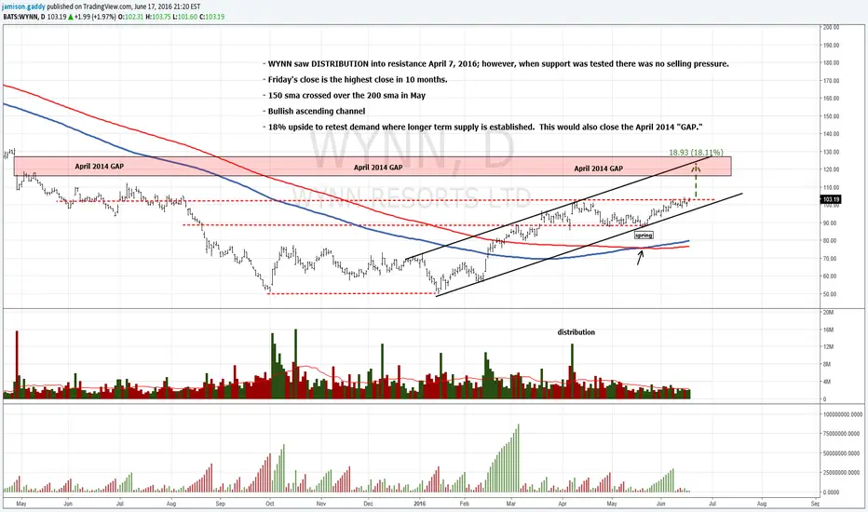Click the 8M volume axis label
This screenshot has height=512, width=868.
click(827, 364)
